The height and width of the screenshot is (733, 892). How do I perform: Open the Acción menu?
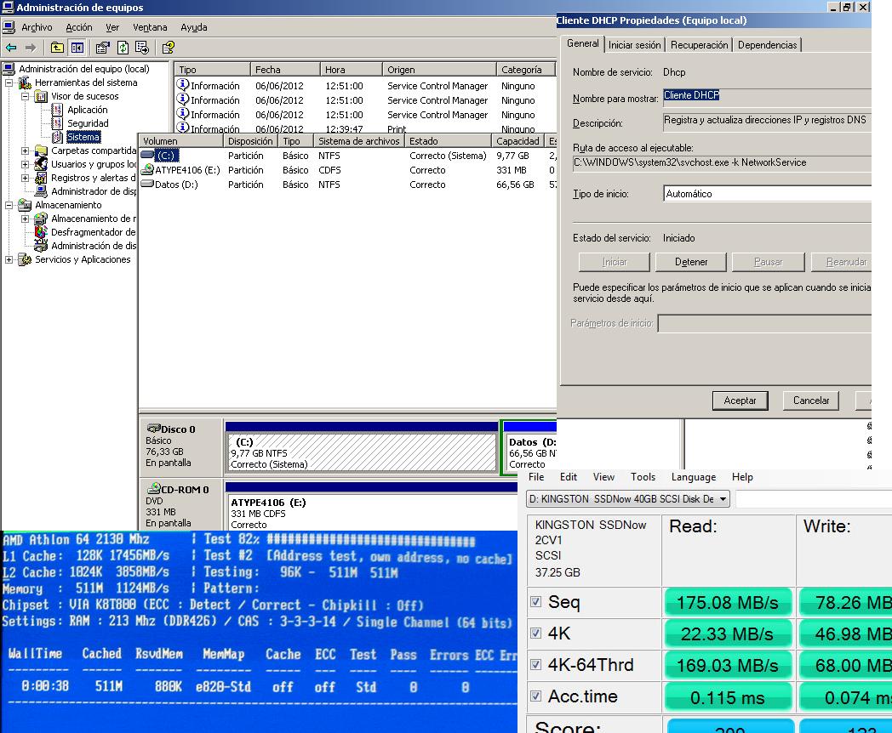pos(79,27)
